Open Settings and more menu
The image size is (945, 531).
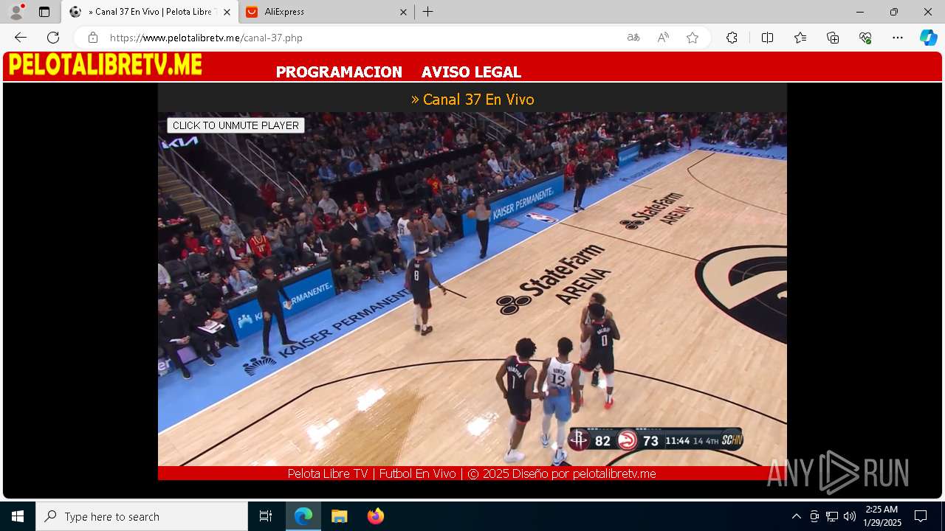[898, 38]
